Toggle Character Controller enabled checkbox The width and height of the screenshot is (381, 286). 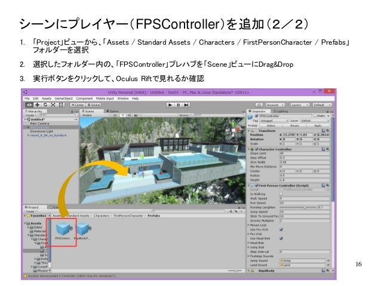coord(257,149)
